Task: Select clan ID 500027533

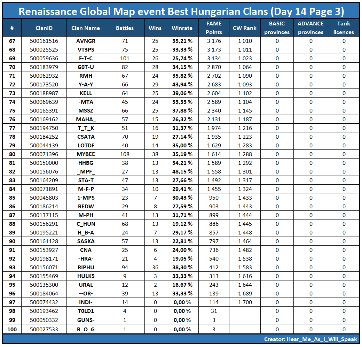Action: pos(44,330)
